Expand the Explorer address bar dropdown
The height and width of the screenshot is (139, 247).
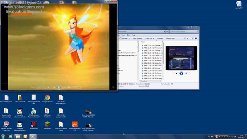164,31
